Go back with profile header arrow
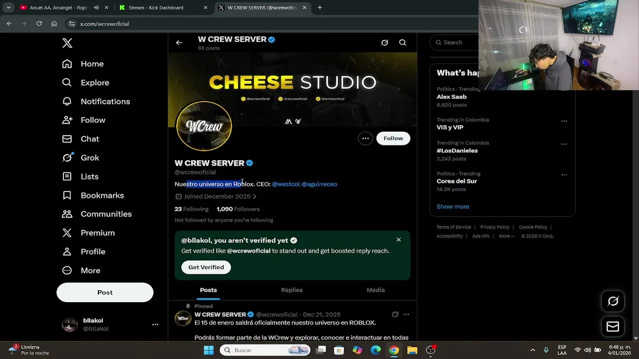The width and height of the screenshot is (639, 359). click(179, 43)
